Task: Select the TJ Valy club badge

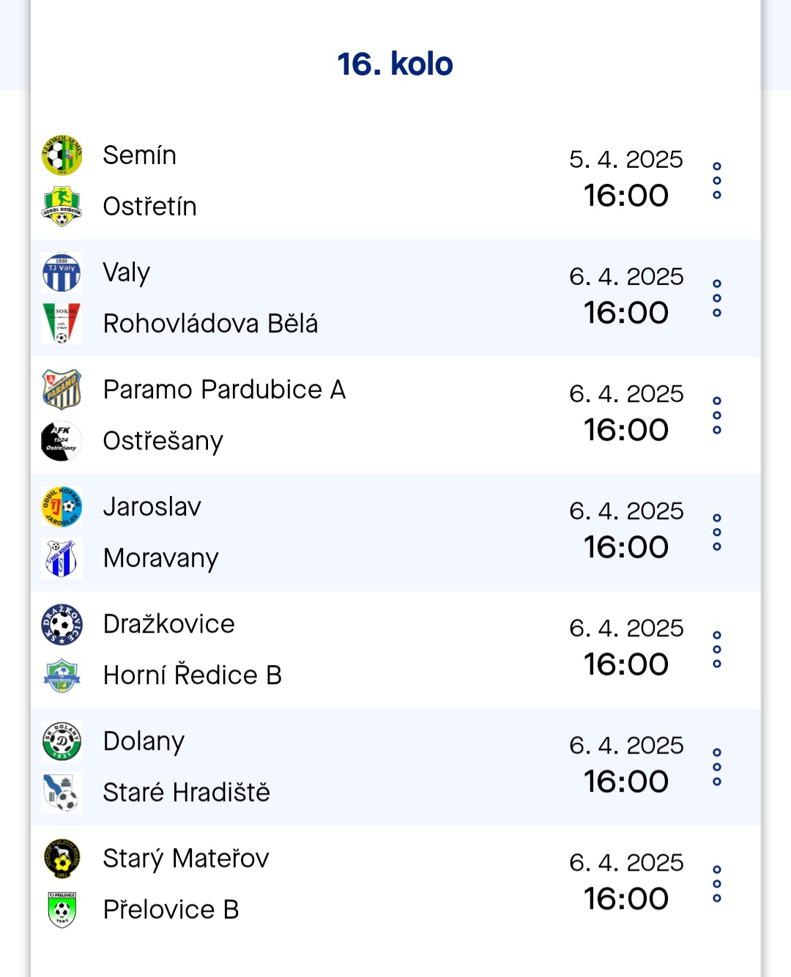Action: [x=62, y=272]
